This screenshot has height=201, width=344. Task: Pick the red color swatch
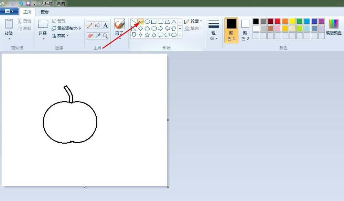tap(278, 21)
